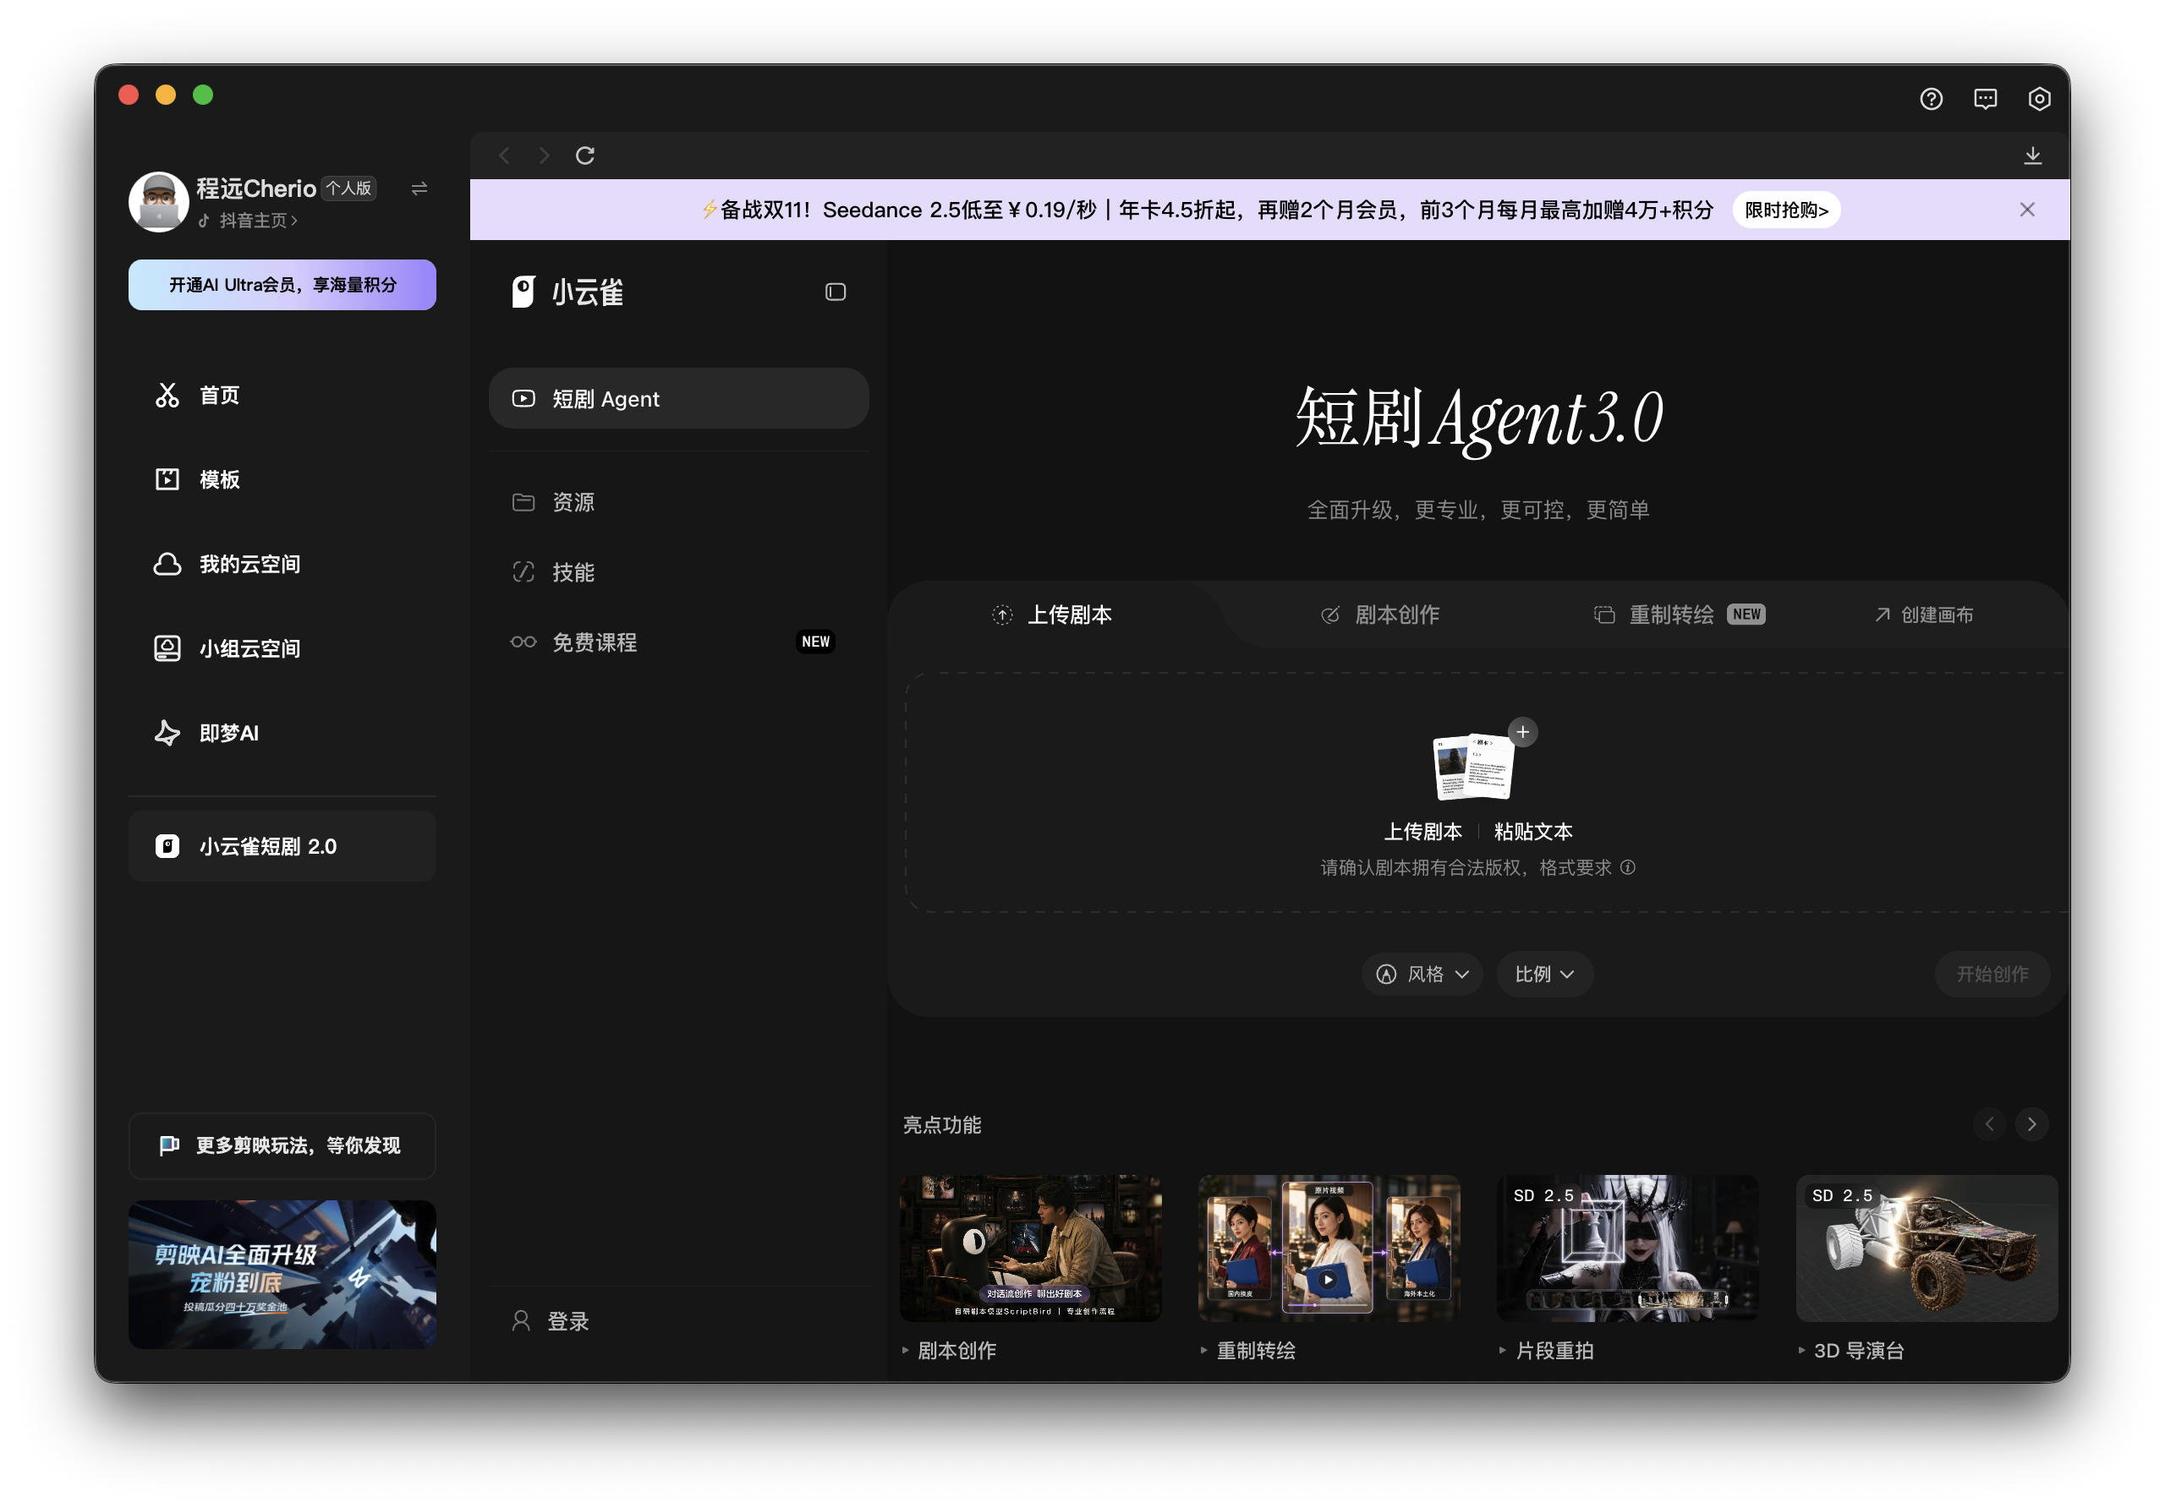Viewport: 2165px width, 1508px height.
Task: Open 即梦AI in the left navigation
Action: tap(282, 733)
